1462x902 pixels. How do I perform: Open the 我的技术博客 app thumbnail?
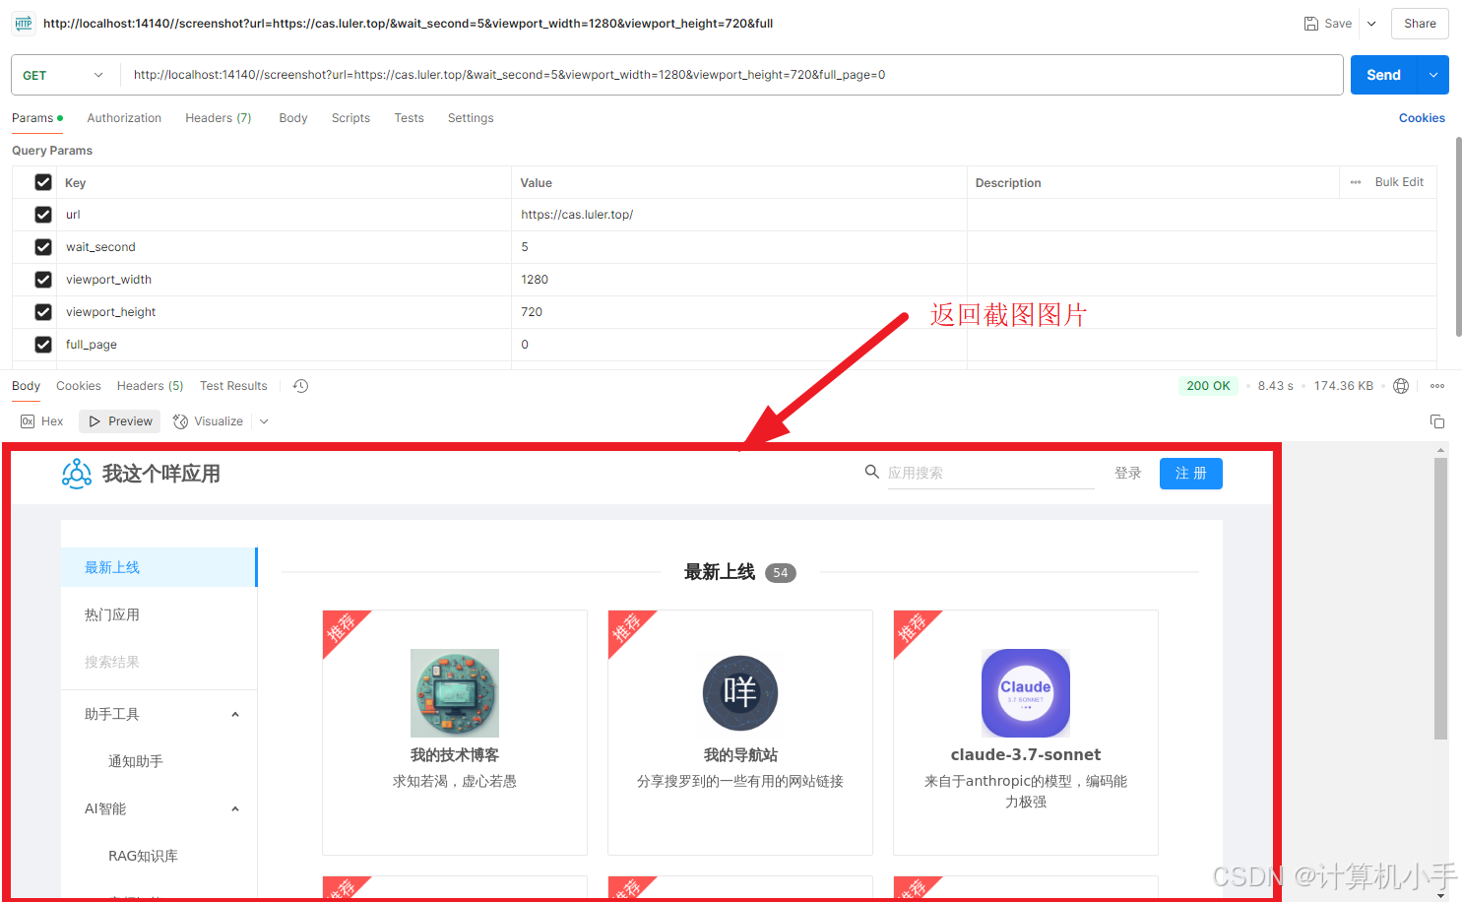[455, 693]
